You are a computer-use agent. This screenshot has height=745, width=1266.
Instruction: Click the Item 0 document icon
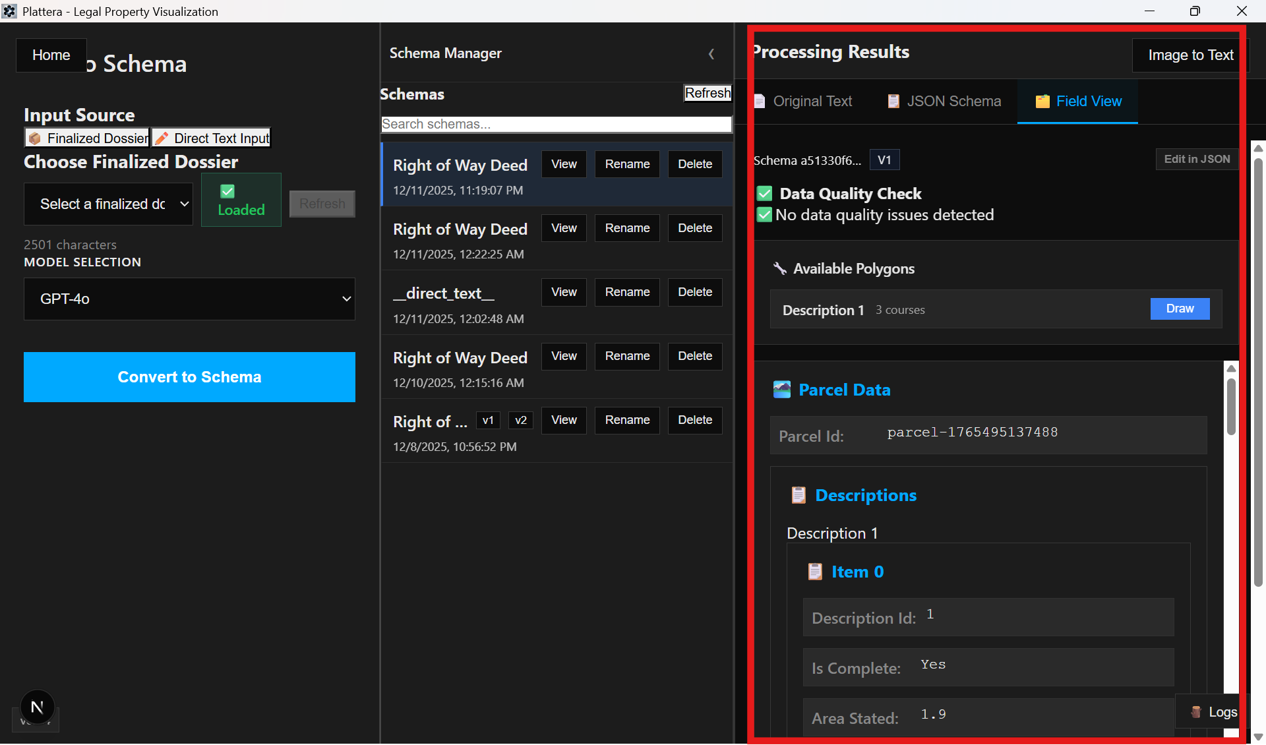[815, 572]
